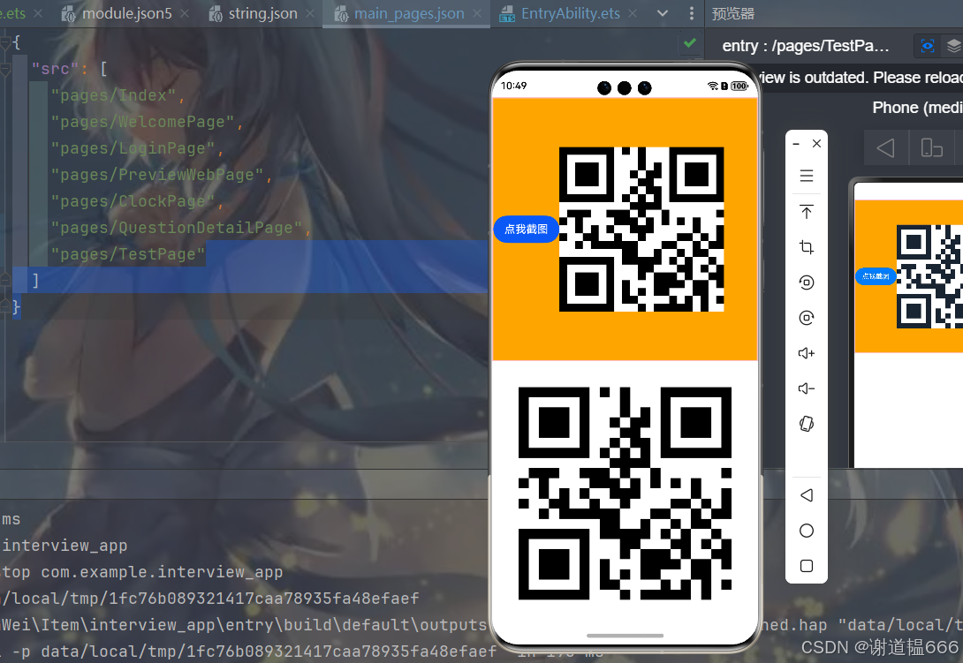Click the QR code in previewer panel
The width and height of the screenshot is (963, 663).
click(929, 276)
